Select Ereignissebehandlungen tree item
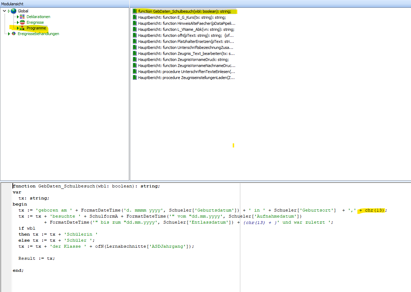 [x=38, y=34]
